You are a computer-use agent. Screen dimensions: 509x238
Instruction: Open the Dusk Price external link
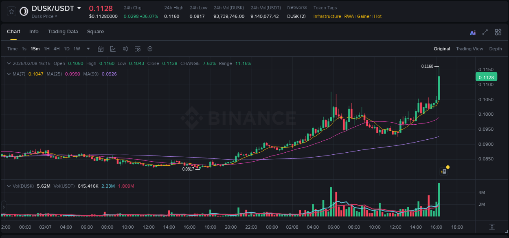(x=43, y=16)
